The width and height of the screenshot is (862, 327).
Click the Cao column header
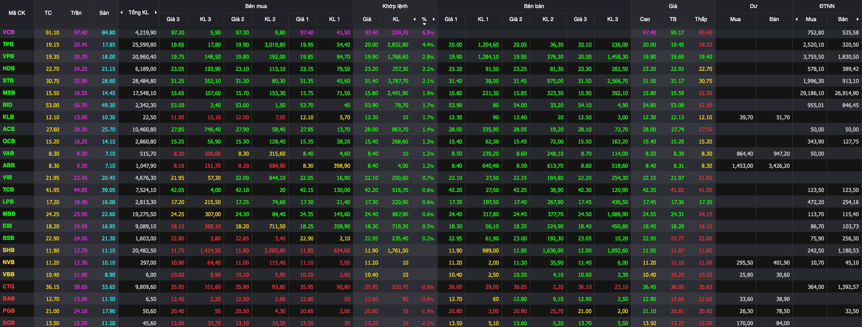(x=645, y=19)
